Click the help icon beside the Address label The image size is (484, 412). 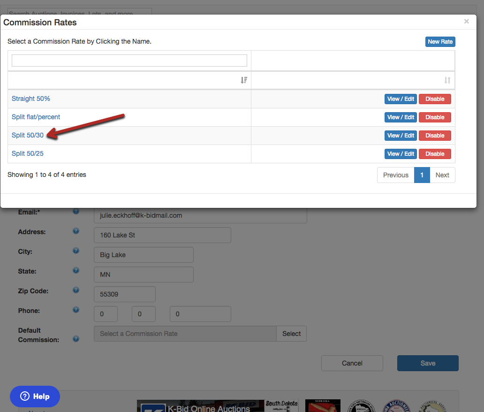click(76, 231)
